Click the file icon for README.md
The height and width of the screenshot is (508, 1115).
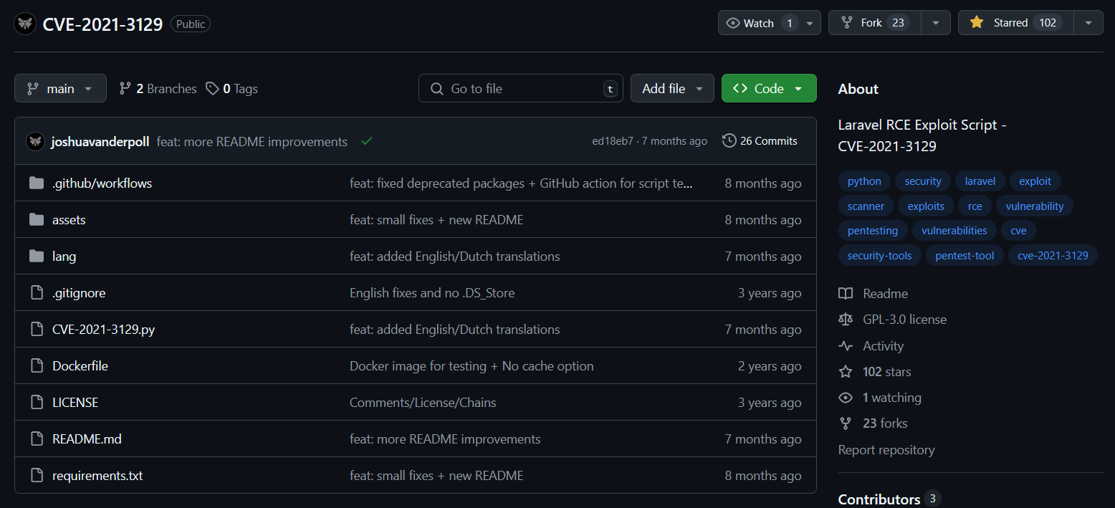(x=37, y=439)
